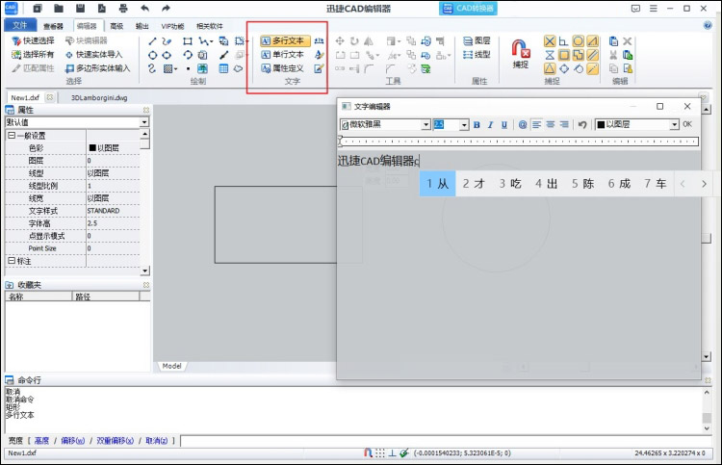The width and height of the screenshot is (722, 465).
Task: Open the 默认值 dropdown in properties panel
Action: (144, 122)
